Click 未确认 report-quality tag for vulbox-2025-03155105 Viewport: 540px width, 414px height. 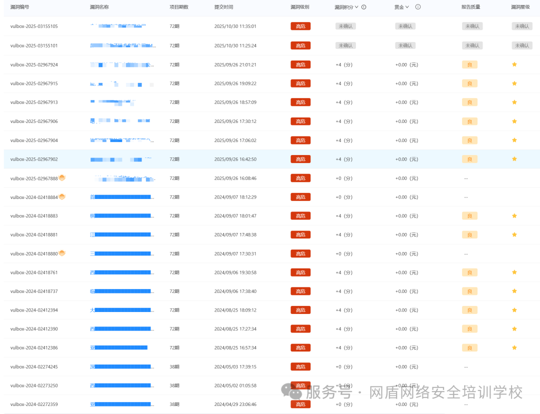[x=472, y=26]
